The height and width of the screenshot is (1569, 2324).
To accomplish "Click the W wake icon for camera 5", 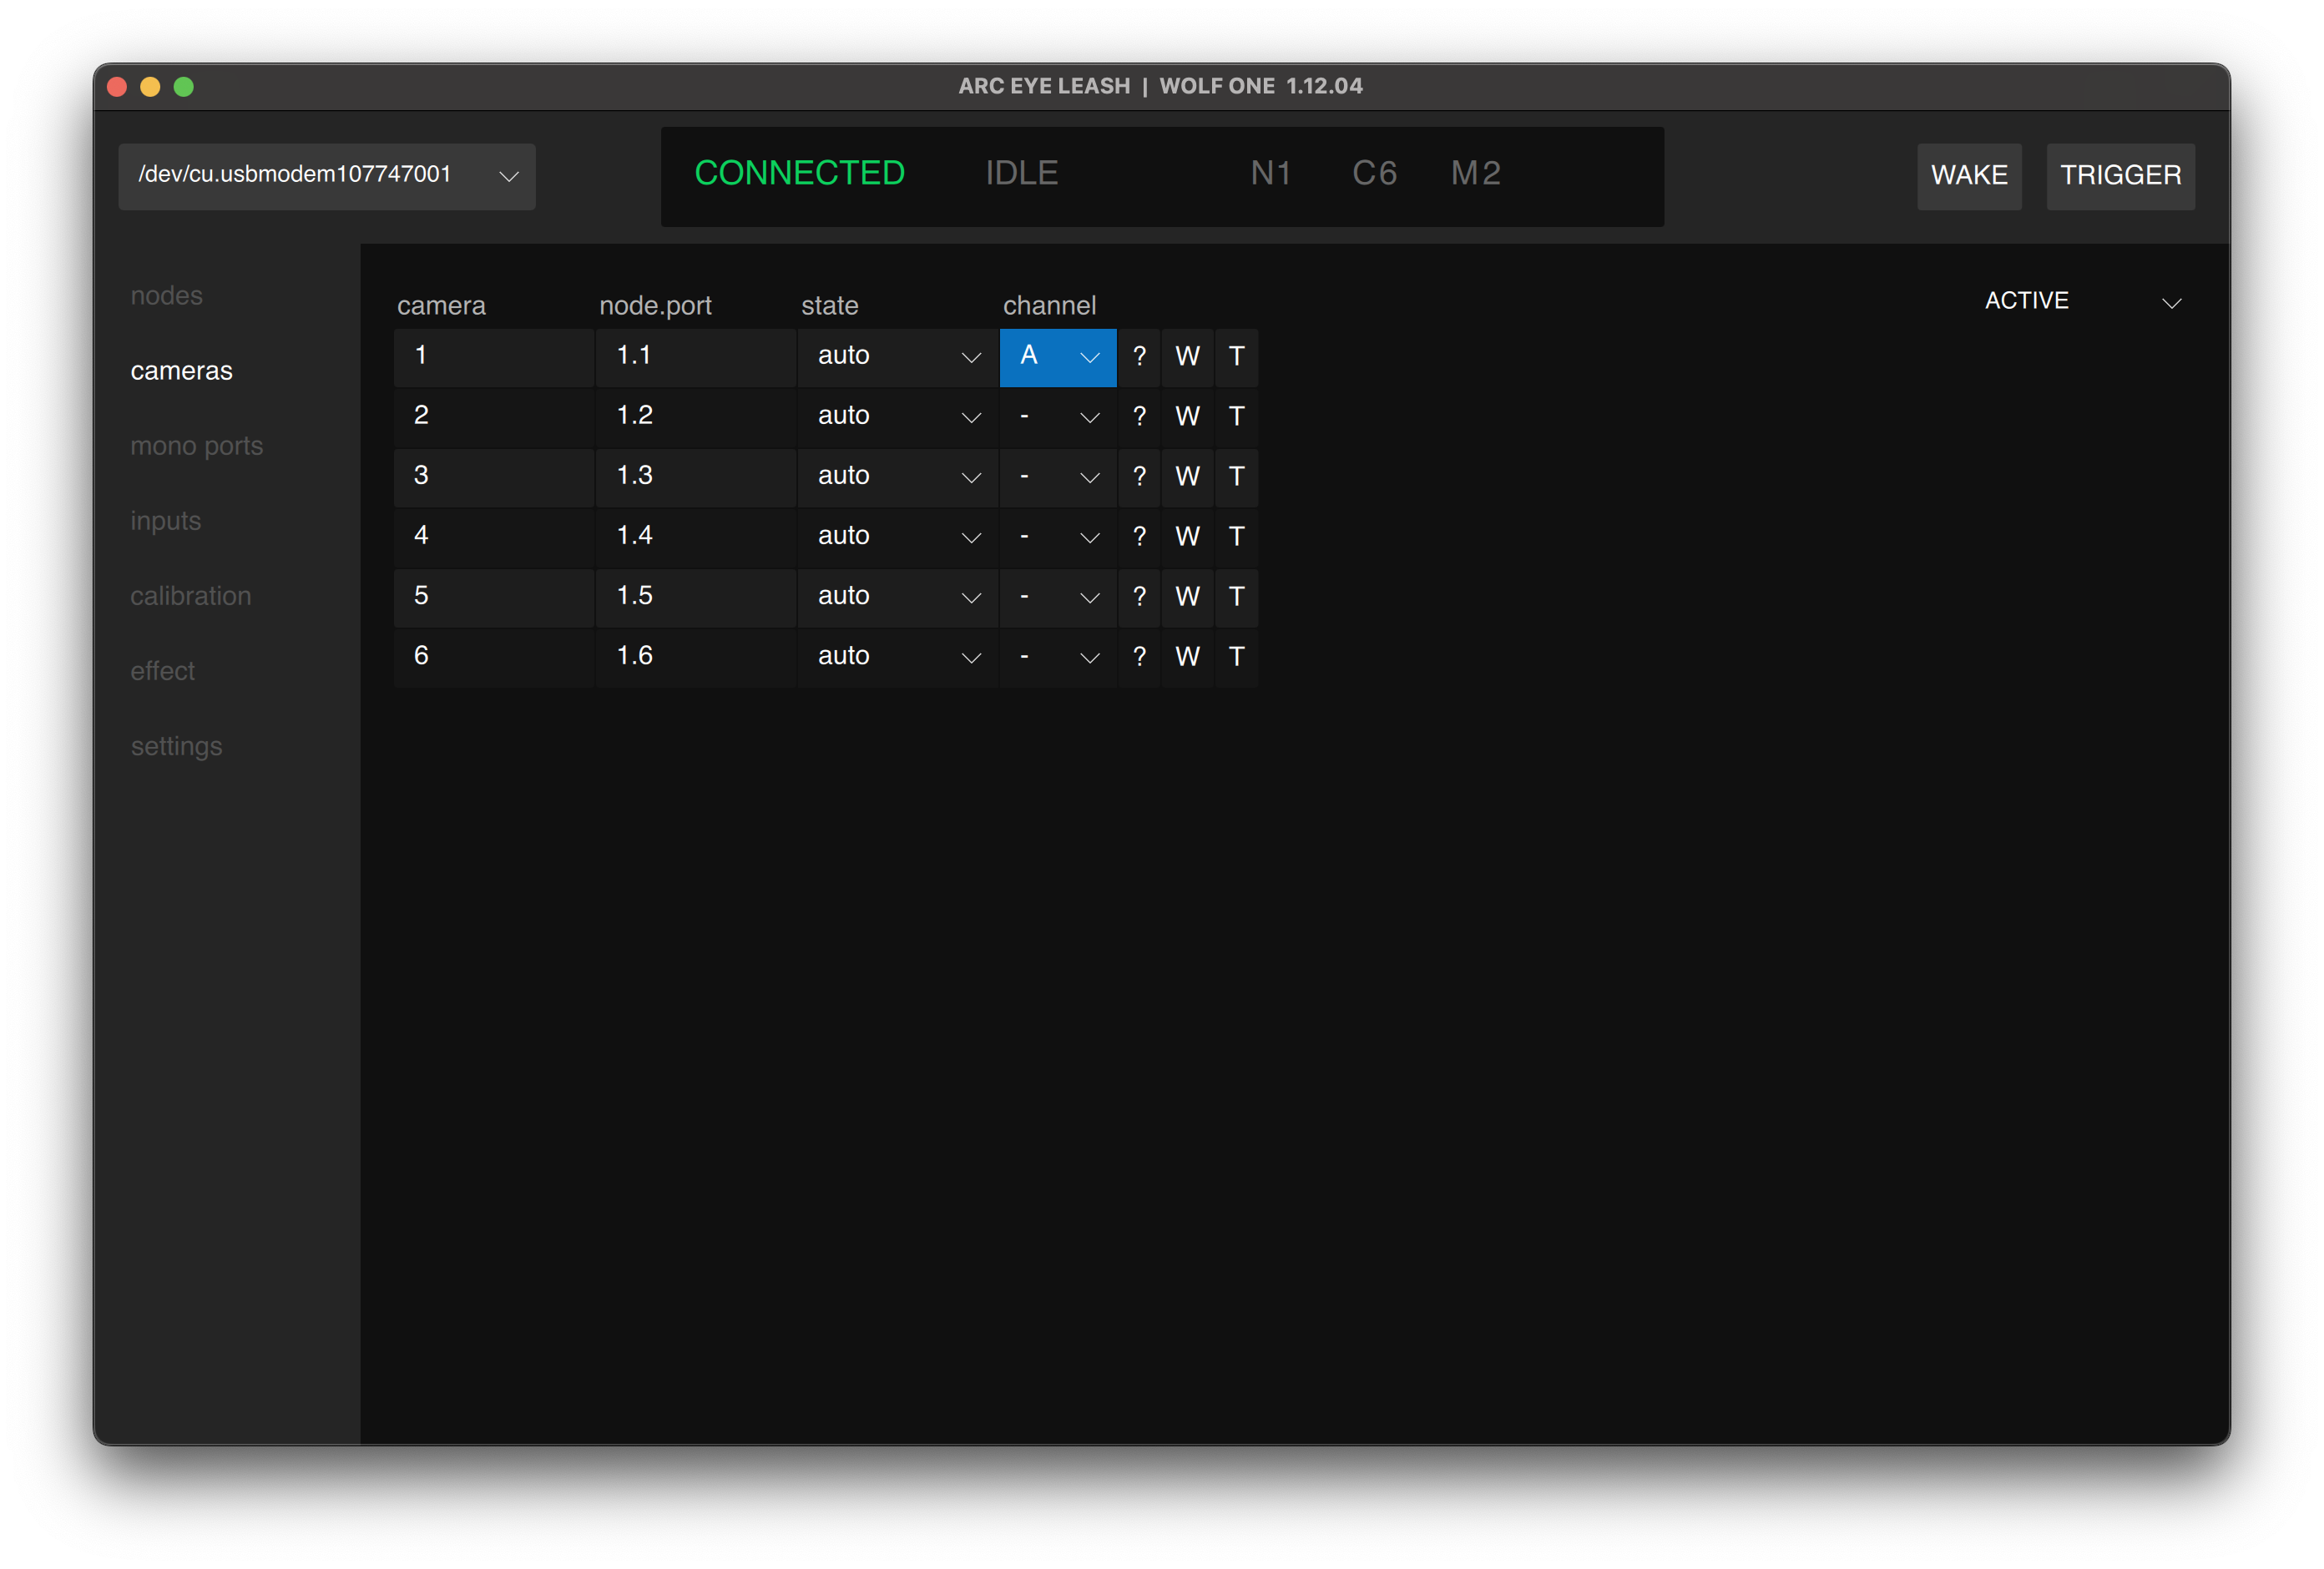I will [1187, 597].
